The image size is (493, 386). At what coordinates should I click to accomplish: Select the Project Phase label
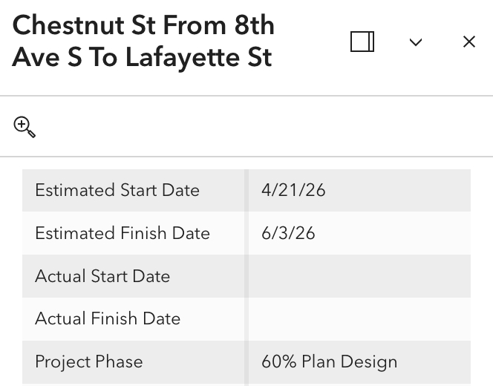[x=88, y=362]
